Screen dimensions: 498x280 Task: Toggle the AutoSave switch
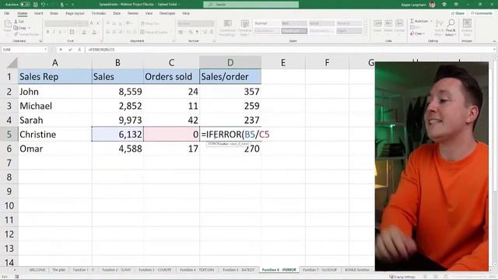click(x=25, y=5)
